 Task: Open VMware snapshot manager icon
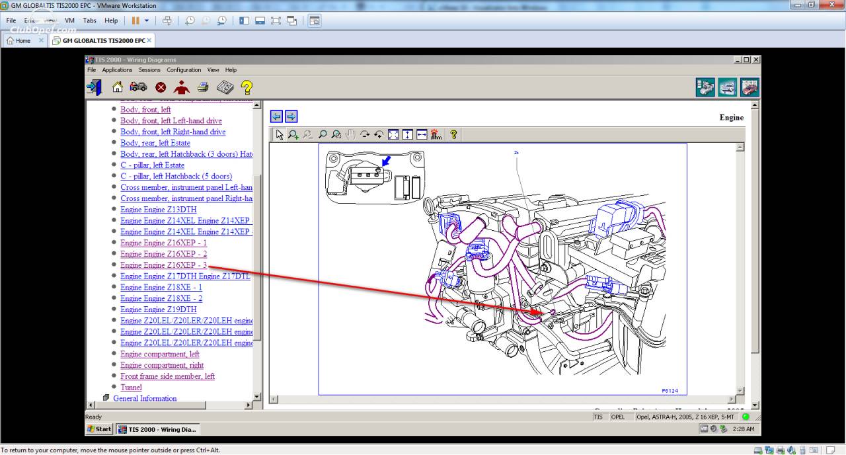221,21
